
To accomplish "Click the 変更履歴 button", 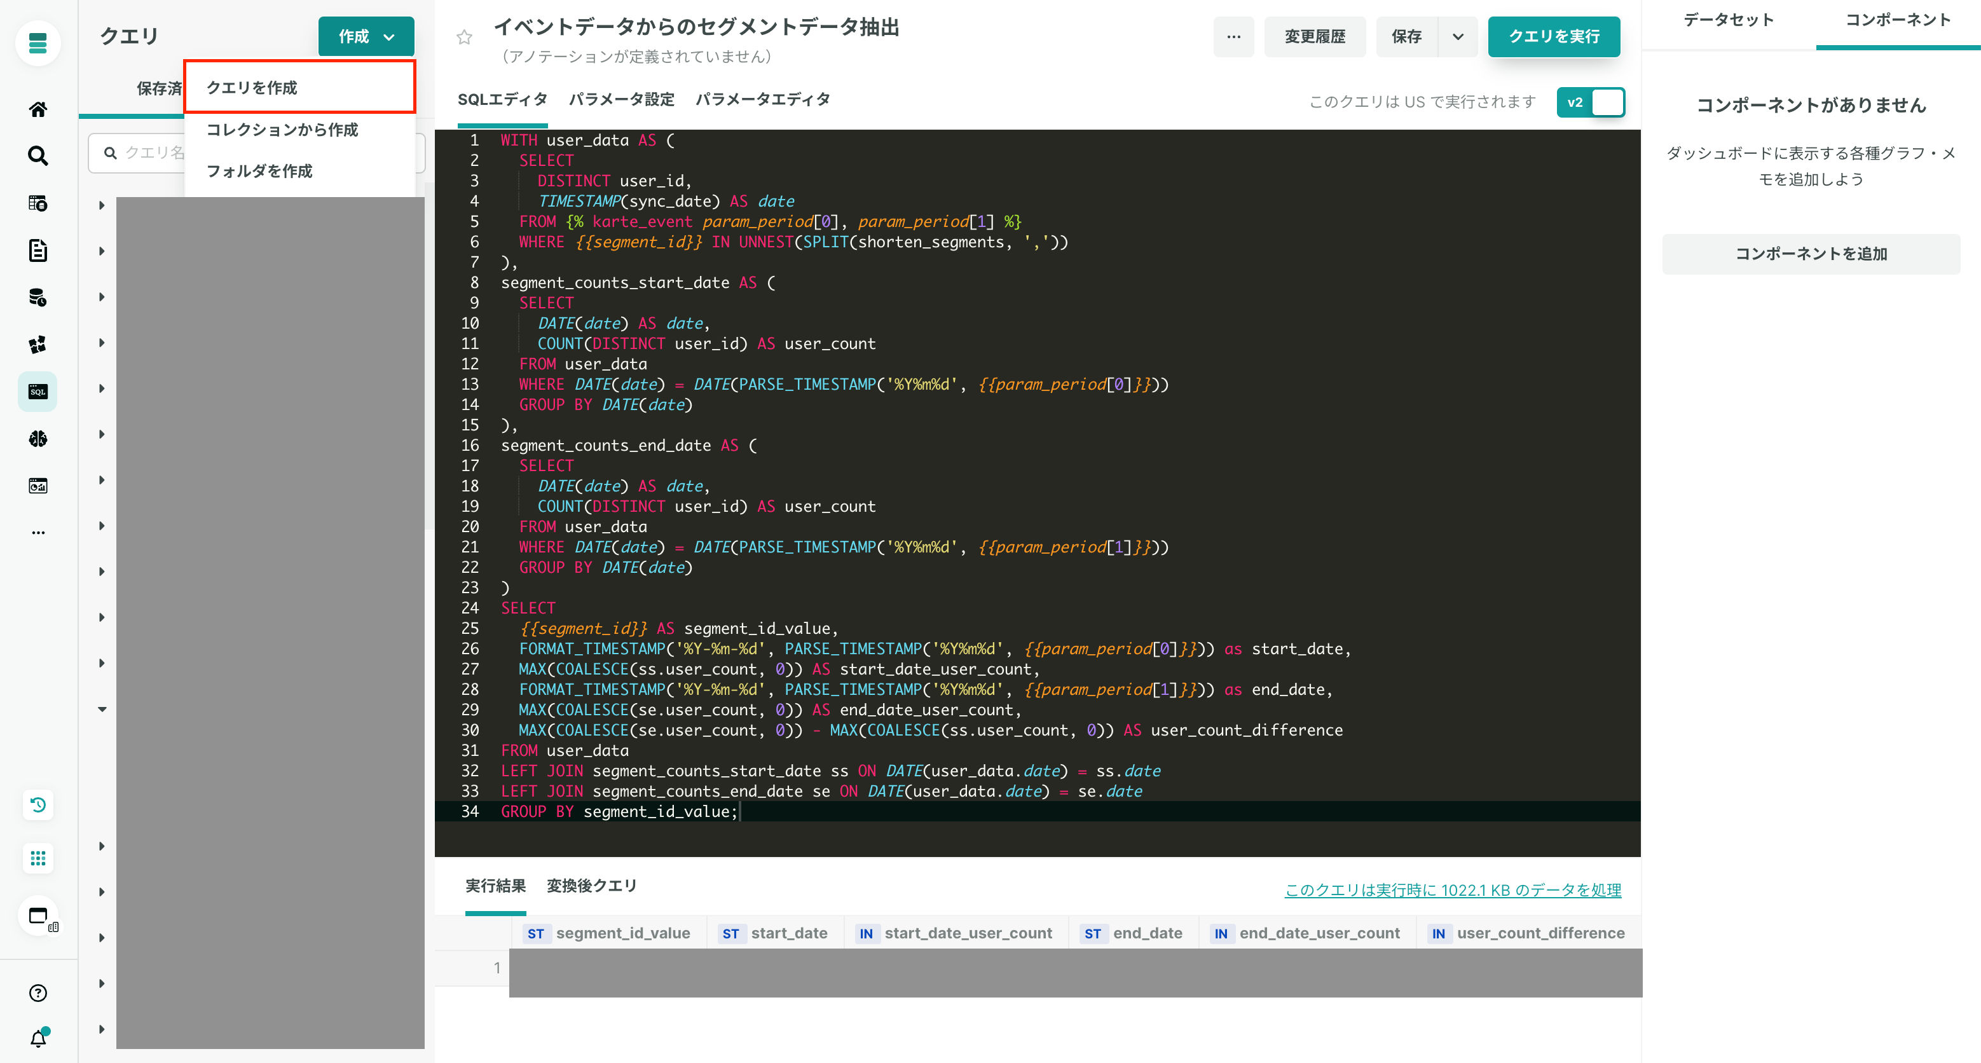I will click(x=1314, y=36).
